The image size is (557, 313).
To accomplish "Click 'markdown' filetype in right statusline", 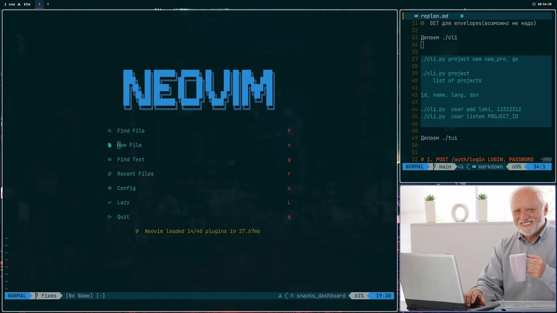I will pyautogui.click(x=490, y=166).
